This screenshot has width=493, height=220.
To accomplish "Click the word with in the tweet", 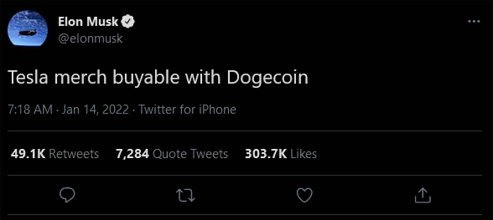I will click(204, 77).
